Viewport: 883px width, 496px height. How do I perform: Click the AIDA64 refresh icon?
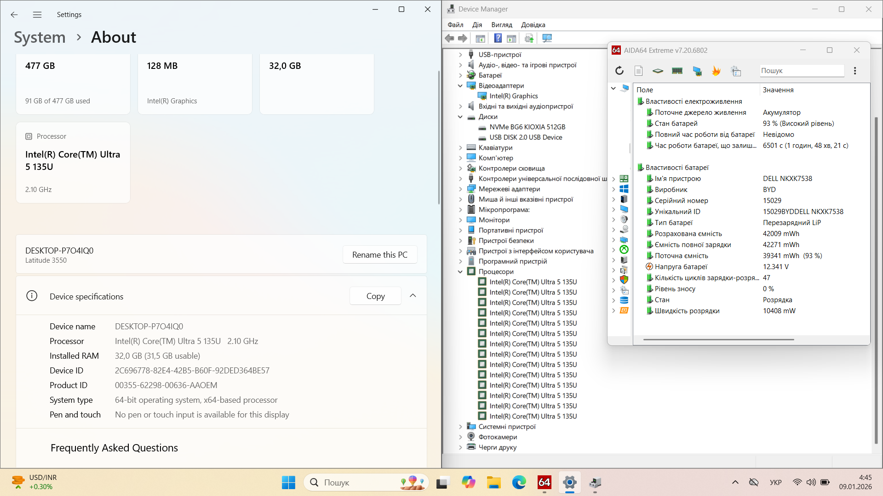[x=619, y=71]
